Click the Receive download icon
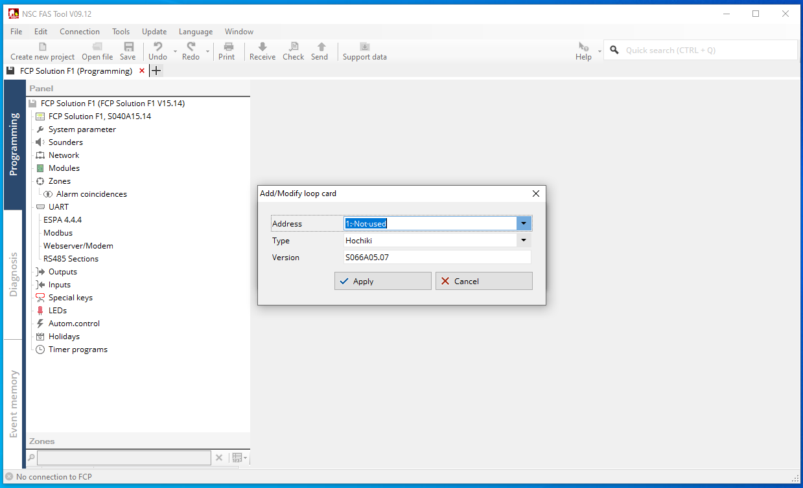 pyautogui.click(x=262, y=47)
